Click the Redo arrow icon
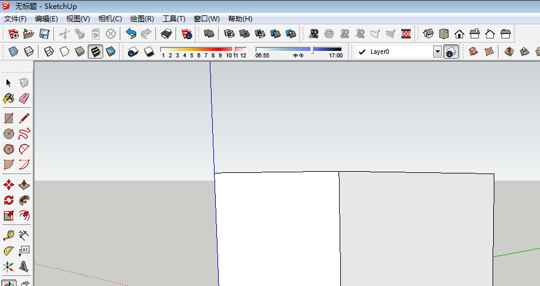The height and width of the screenshot is (286, 540). coord(146,34)
